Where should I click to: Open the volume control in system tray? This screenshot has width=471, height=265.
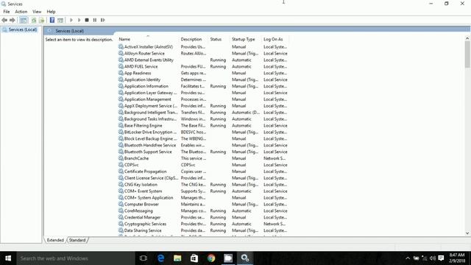pos(433,258)
